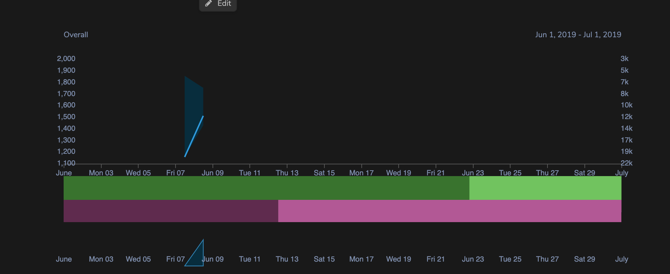670x274 pixels.
Task: Click the bottom navigator Tue 25 label
Action: point(510,259)
